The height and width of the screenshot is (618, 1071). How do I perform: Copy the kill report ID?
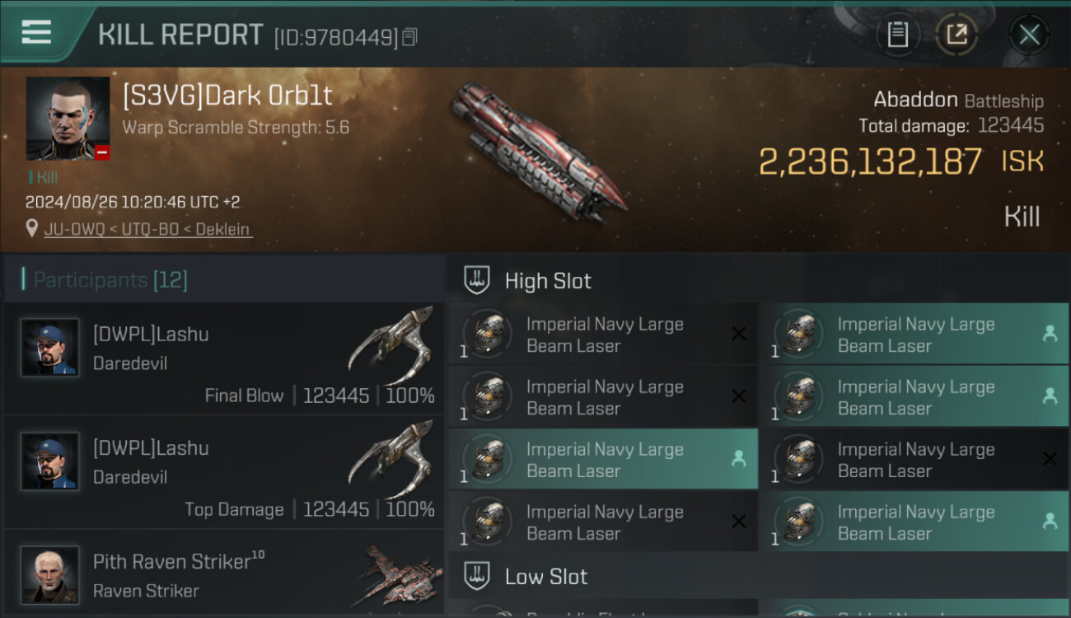coord(410,37)
